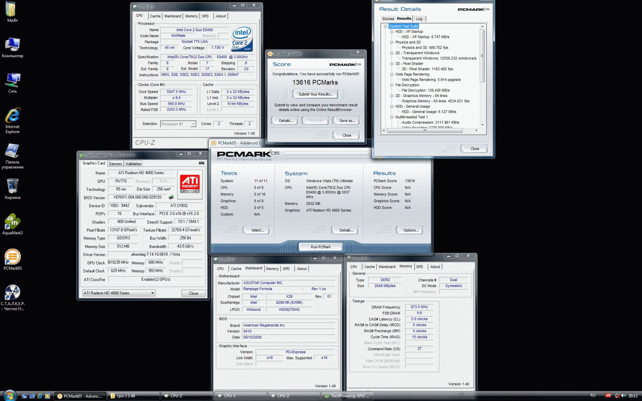
Task: Click the ATI Radeon logo in GPU-Z
Action: coord(190,183)
